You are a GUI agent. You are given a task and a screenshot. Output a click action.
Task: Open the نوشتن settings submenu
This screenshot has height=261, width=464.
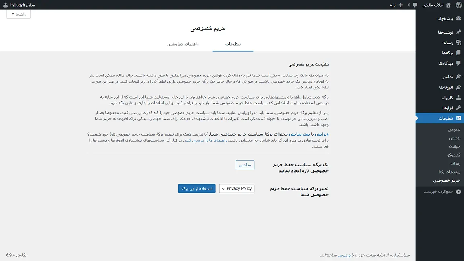coord(455,138)
